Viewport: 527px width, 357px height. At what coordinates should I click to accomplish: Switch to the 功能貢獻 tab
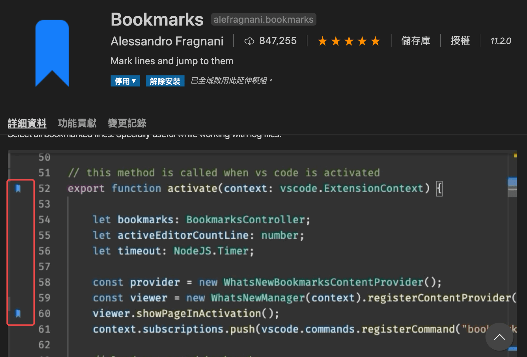pos(77,123)
